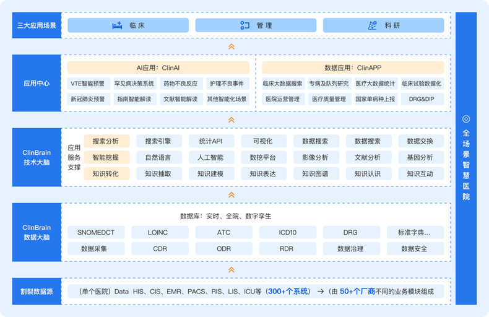Click the 医院运营管理 item
Viewport: 489px width, 317px height.
pyautogui.click(x=283, y=99)
